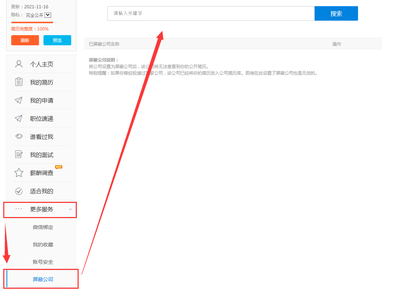Viewport: 395px width, 300px height.
Task: Click the 请输入关键字 search field
Action: [x=211, y=13]
